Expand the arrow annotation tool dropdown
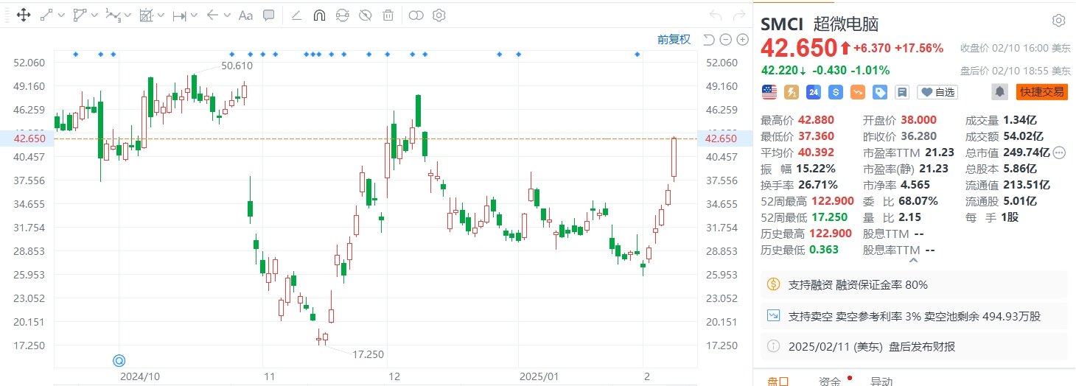 (x=226, y=15)
